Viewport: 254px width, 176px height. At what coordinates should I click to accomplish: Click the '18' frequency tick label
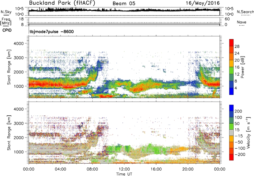[21, 19]
